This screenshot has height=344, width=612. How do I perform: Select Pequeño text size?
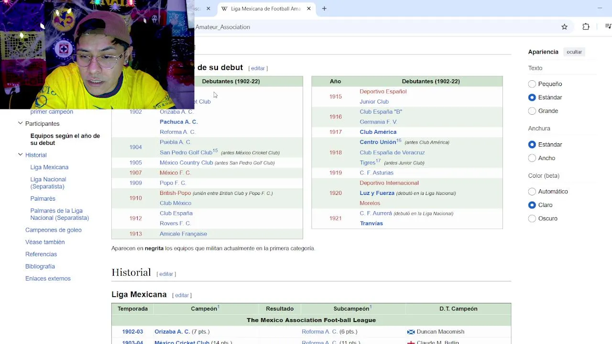pos(532,84)
